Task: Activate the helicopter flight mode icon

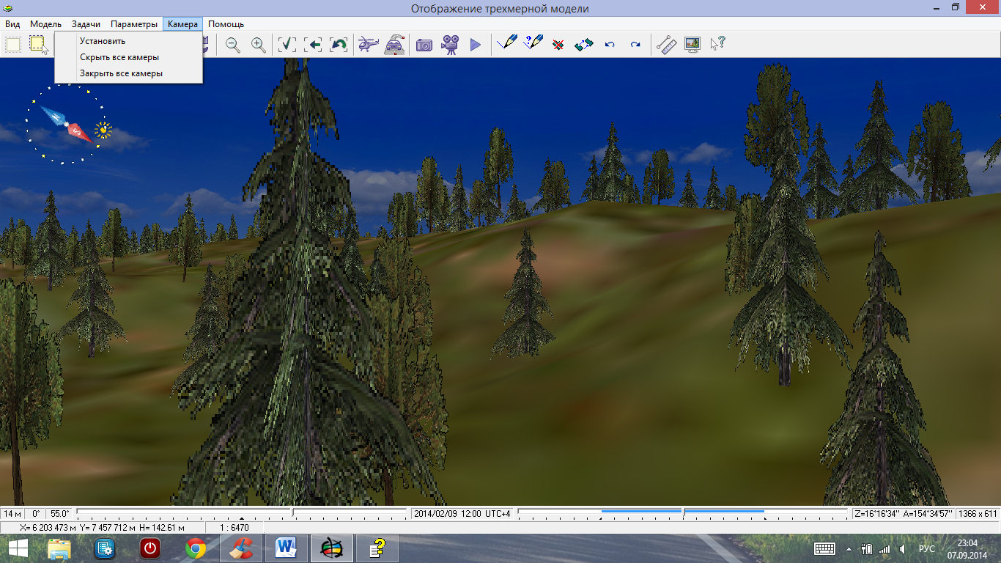Action: click(x=369, y=44)
